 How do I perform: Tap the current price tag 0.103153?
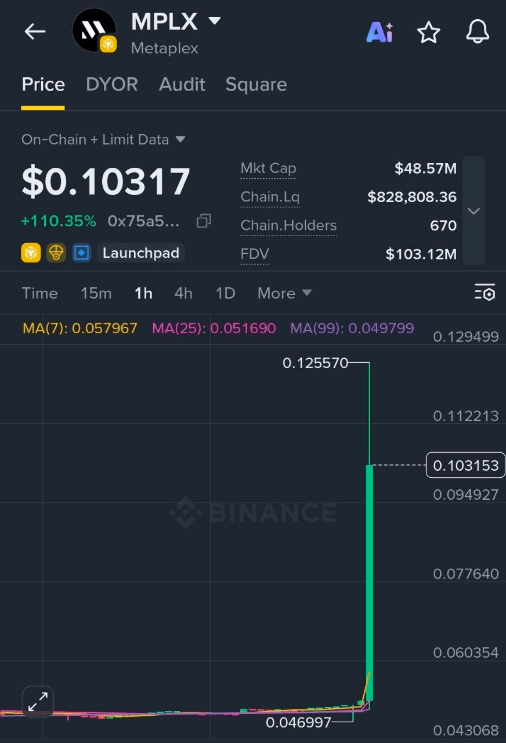tap(466, 465)
